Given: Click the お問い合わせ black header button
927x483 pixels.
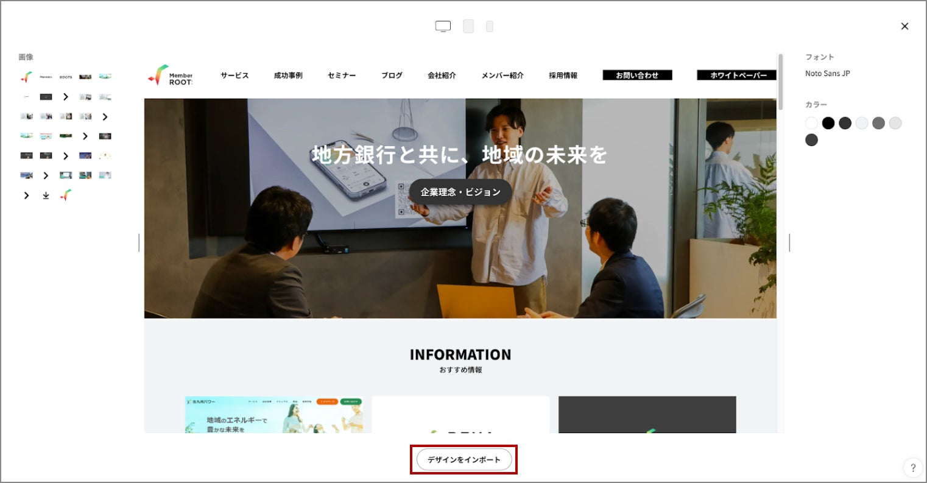Looking at the screenshot, I should [637, 76].
